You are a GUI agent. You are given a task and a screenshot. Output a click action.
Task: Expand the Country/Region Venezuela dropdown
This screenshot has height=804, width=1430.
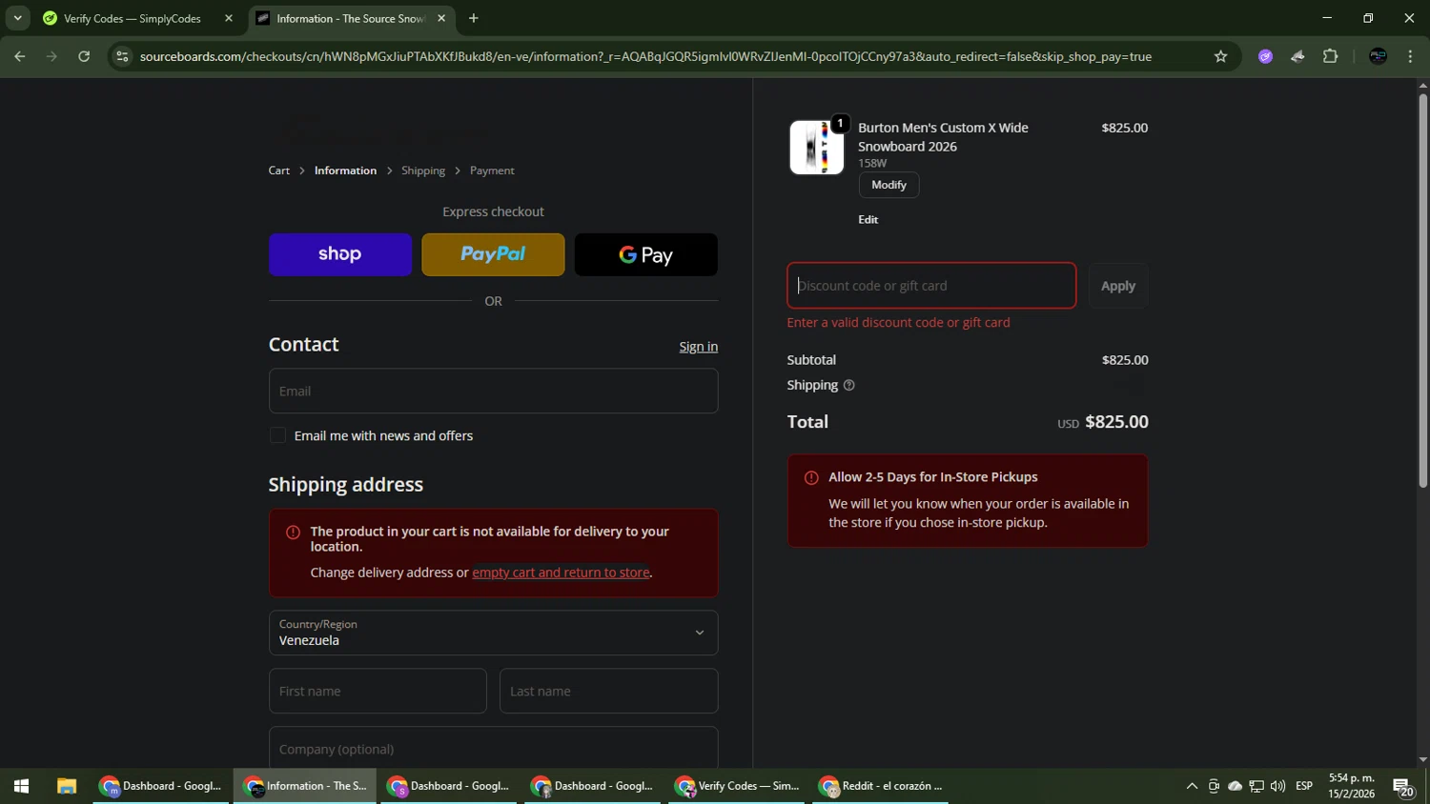pos(493,633)
